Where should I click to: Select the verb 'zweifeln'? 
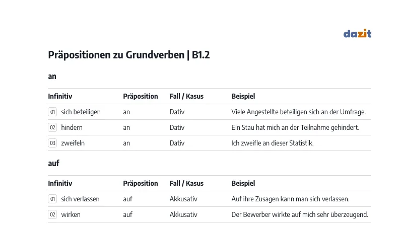[73, 143]
